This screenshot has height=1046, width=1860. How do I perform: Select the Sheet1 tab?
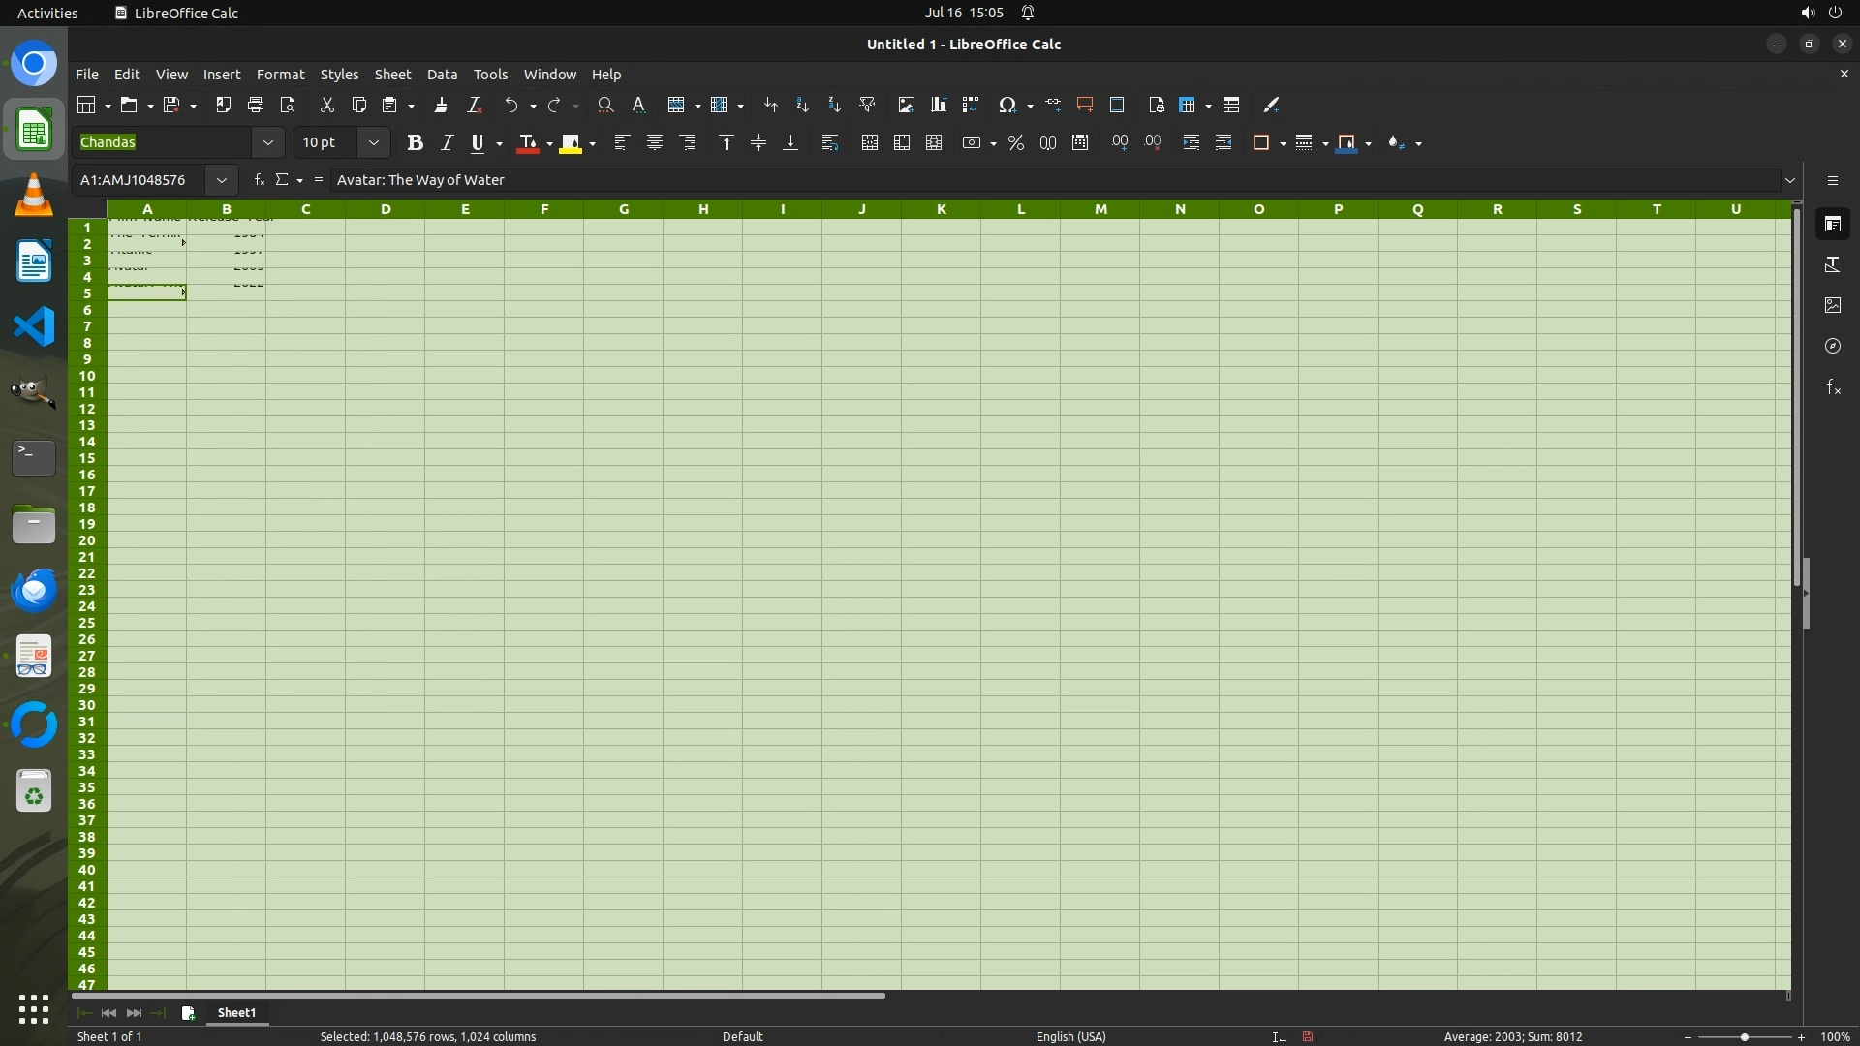pyautogui.click(x=236, y=1012)
